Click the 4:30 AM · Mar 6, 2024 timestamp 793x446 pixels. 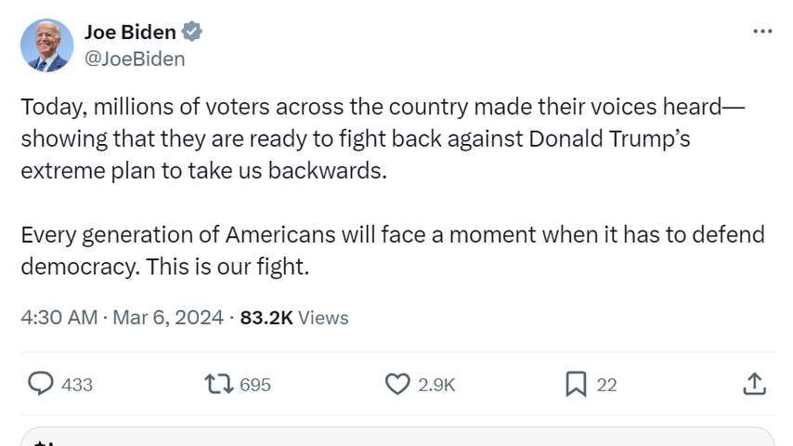coord(122,318)
